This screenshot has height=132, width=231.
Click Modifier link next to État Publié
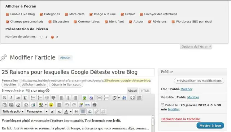click(186, 89)
